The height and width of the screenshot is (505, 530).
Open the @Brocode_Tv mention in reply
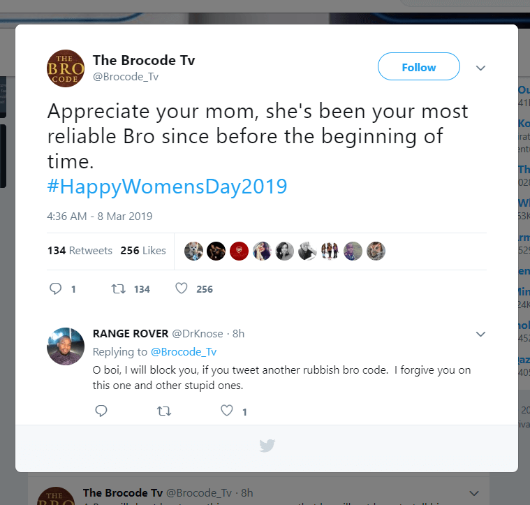pos(184,352)
